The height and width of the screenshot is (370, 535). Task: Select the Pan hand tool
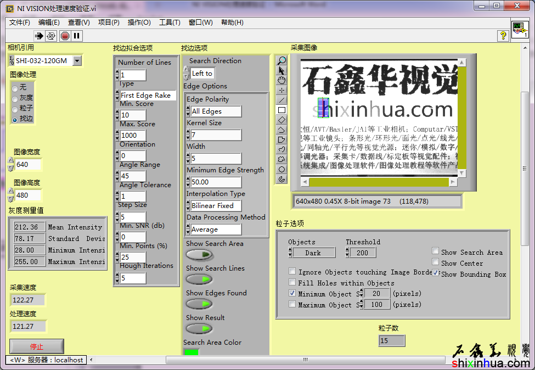(282, 80)
